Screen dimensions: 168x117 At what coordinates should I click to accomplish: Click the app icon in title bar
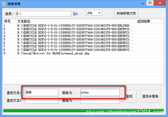[x=4, y=4]
